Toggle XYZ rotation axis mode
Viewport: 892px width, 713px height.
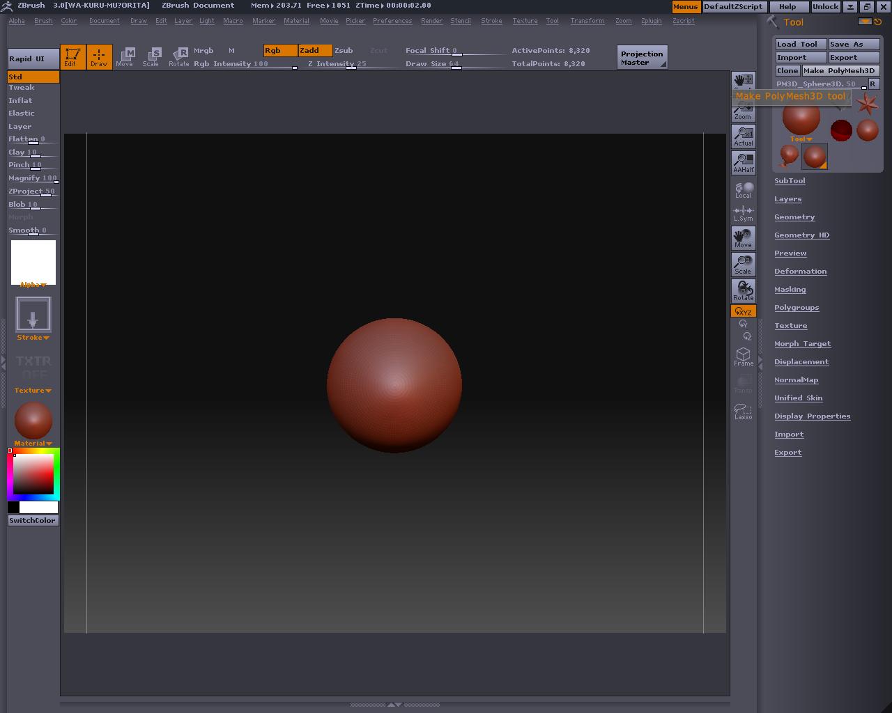click(x=744, y=311)
